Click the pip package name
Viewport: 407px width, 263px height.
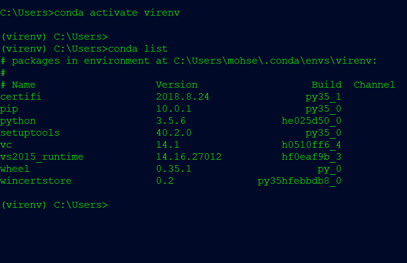click(9, 109)
